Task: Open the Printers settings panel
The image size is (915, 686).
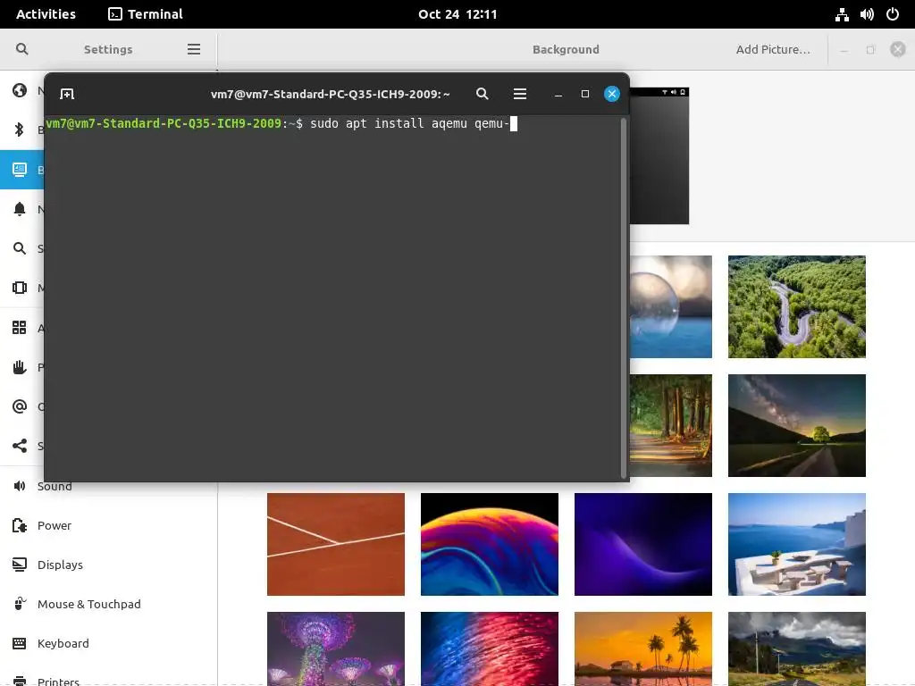Action: point(108,677)
